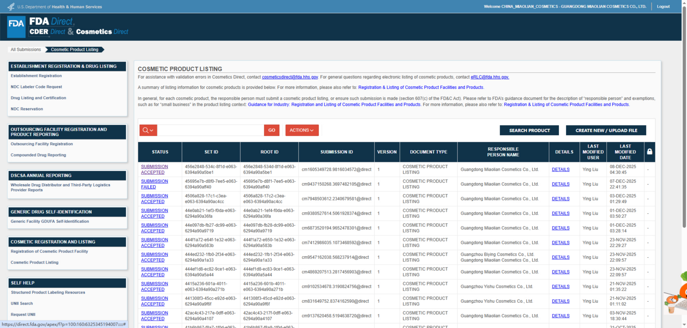Open DETAILS for the 08-DEC-2025 submission
This screenshot has width=687, height=328.
pyautogui.click(x=560, y=169)
